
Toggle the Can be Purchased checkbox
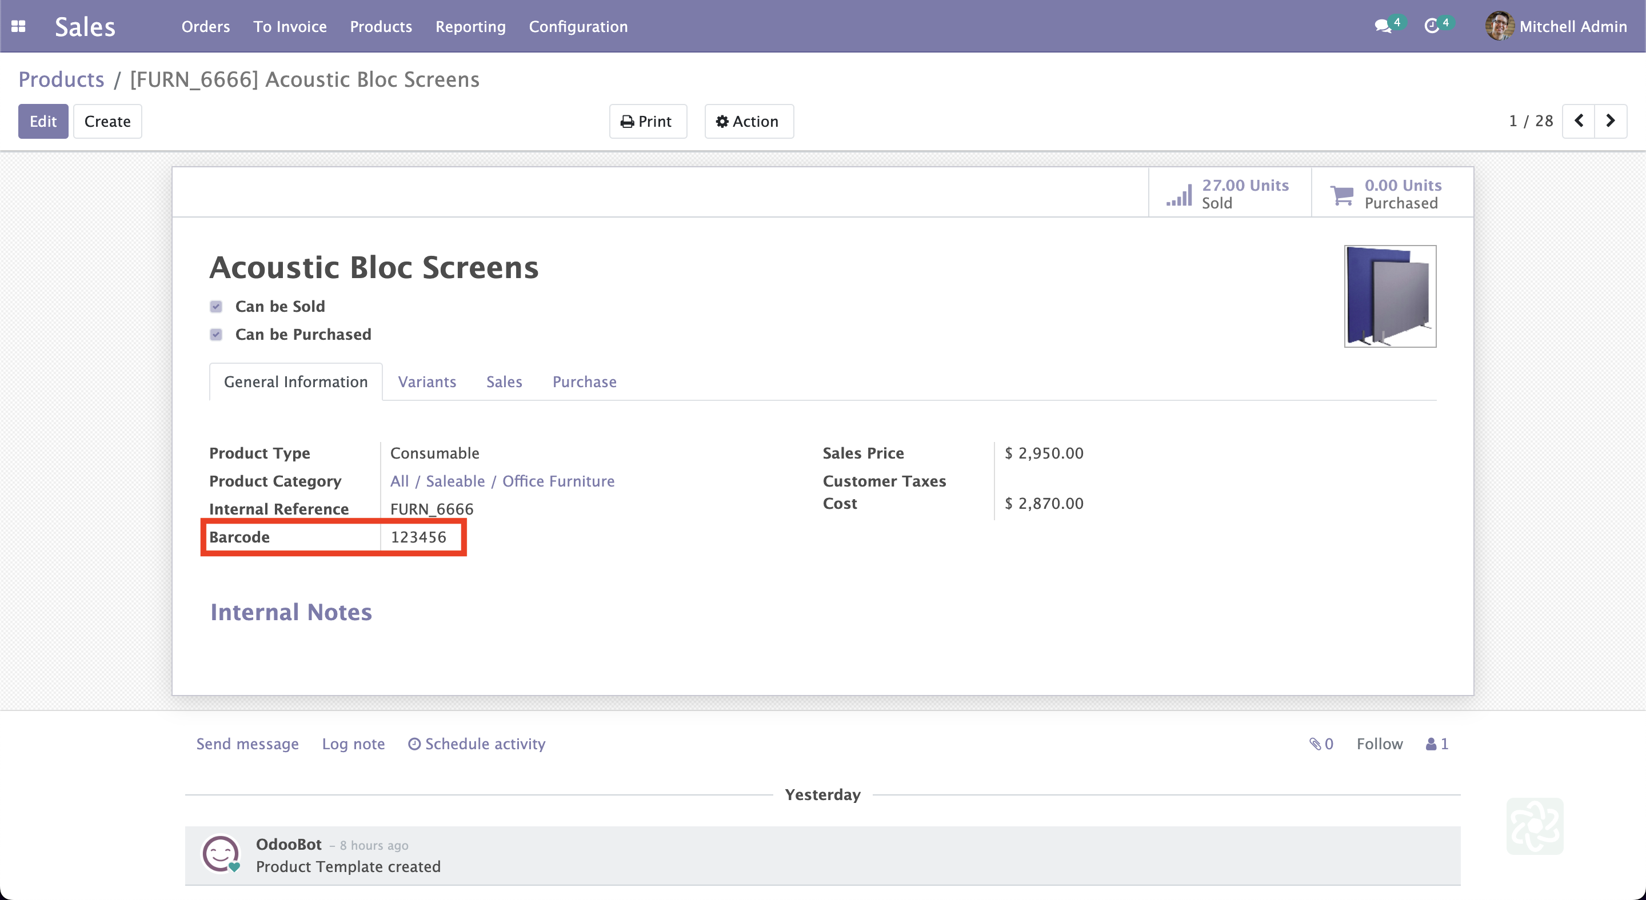[x=216, y=335]
